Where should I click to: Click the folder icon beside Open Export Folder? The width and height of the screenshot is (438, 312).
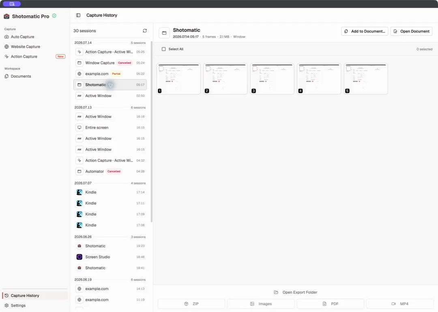pos(276,292)
